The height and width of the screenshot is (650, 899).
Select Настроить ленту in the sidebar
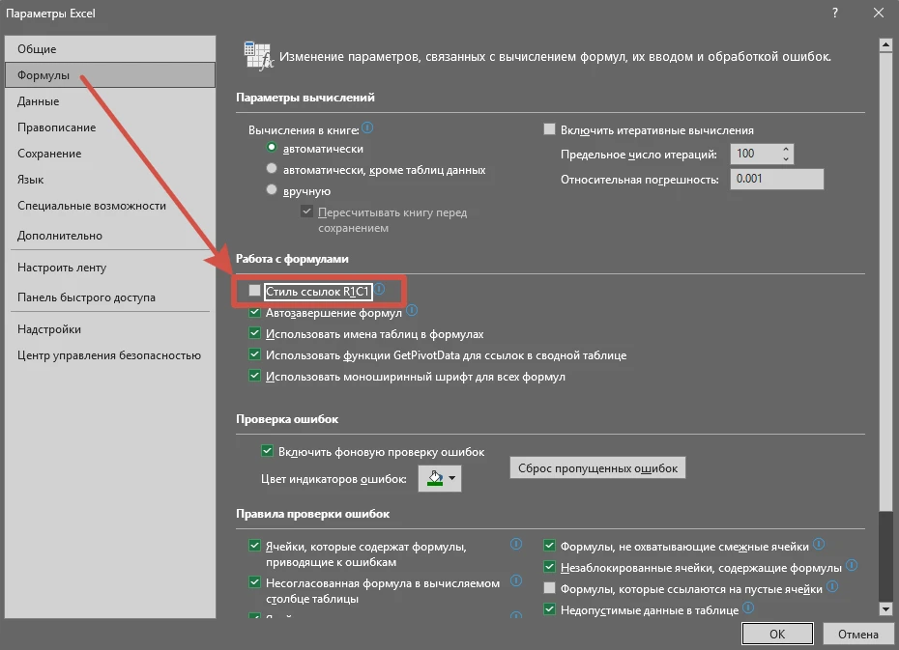110,268
